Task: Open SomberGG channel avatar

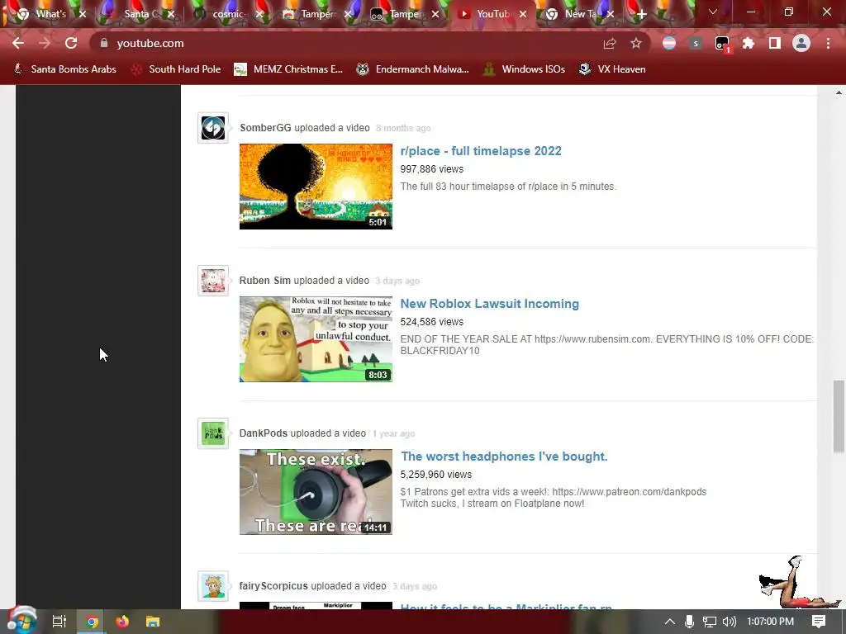Action: (x=213, y=128)
